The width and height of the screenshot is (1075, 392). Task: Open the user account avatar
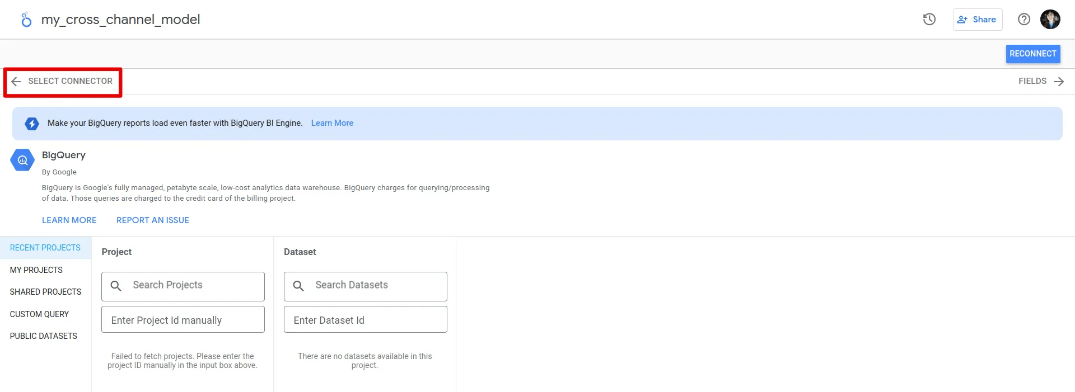(x=1050, y=20)
